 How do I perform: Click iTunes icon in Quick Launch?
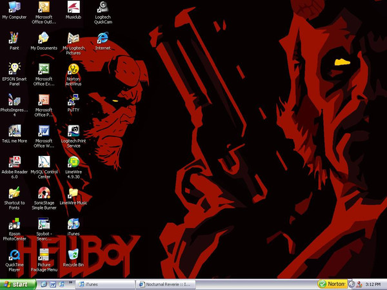[61, 284]
